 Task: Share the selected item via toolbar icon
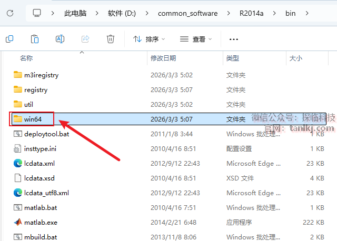pyautogui.click(x=85, y=39)
